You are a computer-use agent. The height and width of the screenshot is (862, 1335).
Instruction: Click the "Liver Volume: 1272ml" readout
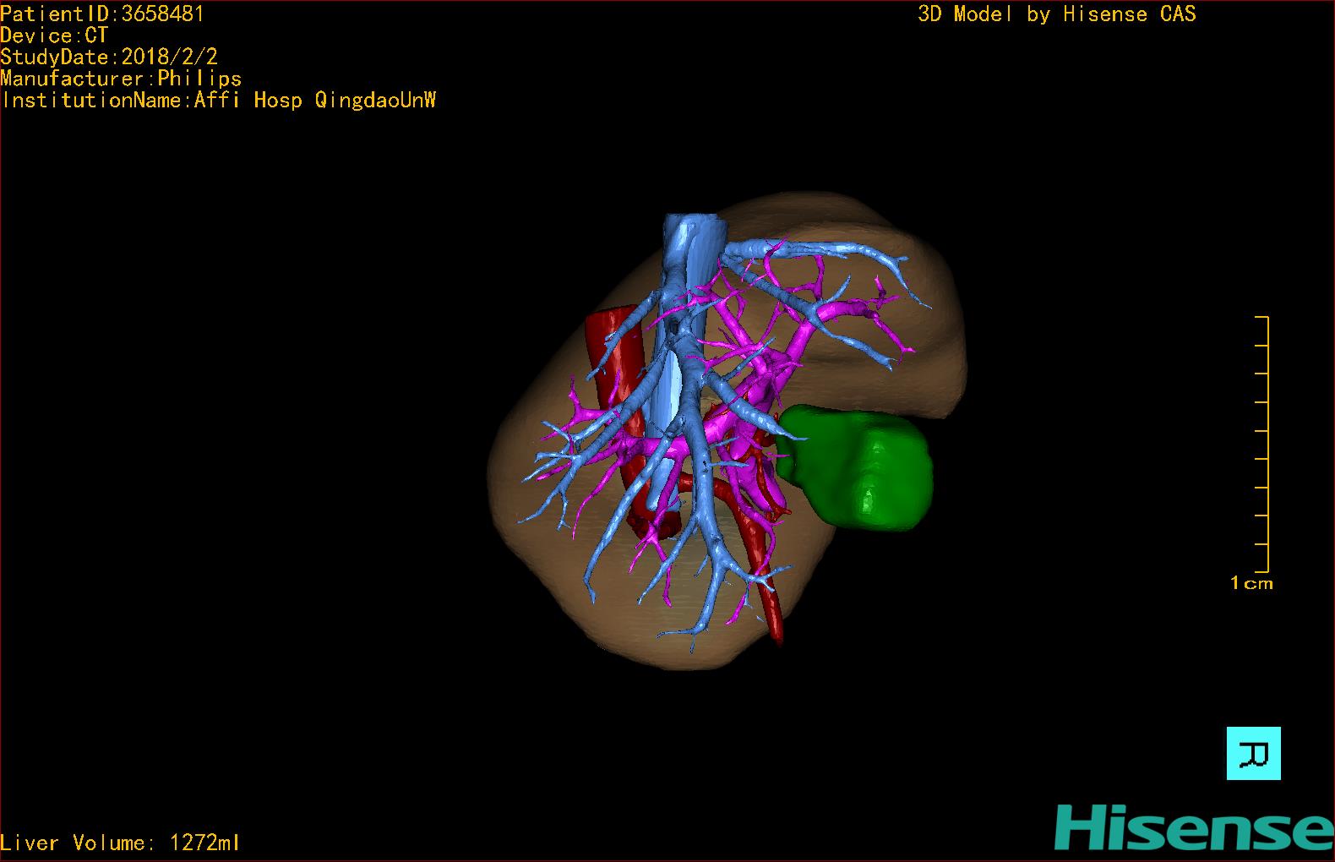point(120,843)
